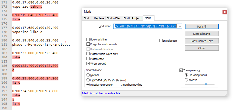This screenshot has width=235, height=110.
Task: Expand the Find what history dropdown arrow
Action: pyautogui.click(x=180, y=26)
